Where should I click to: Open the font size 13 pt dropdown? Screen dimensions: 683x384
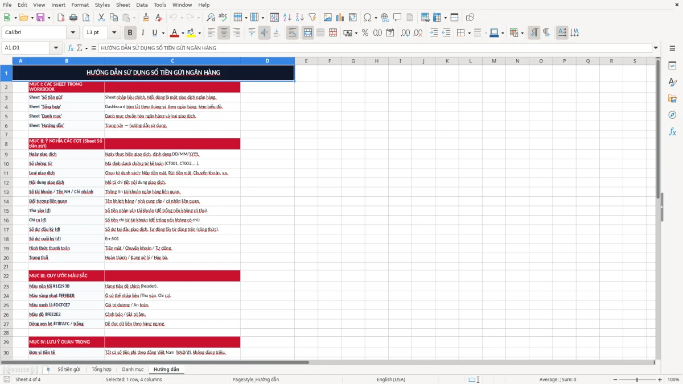(114, 33)
